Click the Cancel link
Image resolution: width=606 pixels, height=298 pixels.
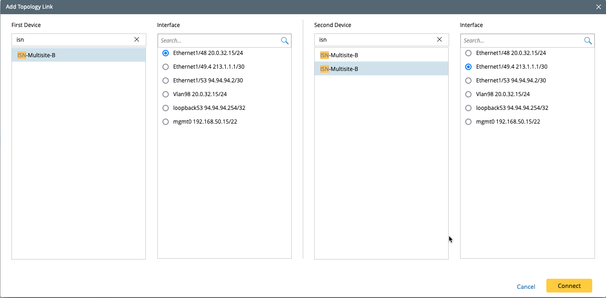[526, 286]
